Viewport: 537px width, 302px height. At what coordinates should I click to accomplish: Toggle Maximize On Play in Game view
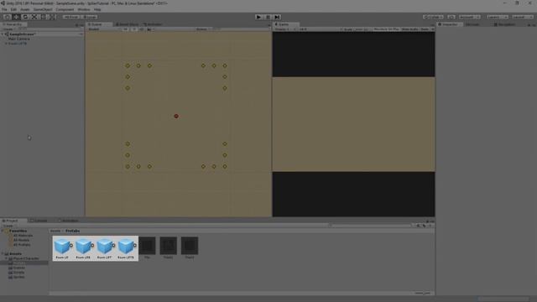tap(386, 29)
